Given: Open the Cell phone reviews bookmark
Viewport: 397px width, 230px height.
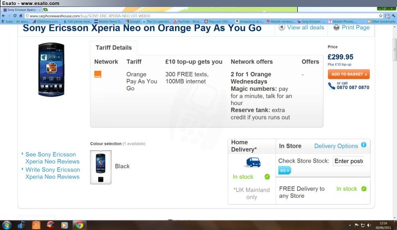Looking at the screenshot, I should point(77,21).
